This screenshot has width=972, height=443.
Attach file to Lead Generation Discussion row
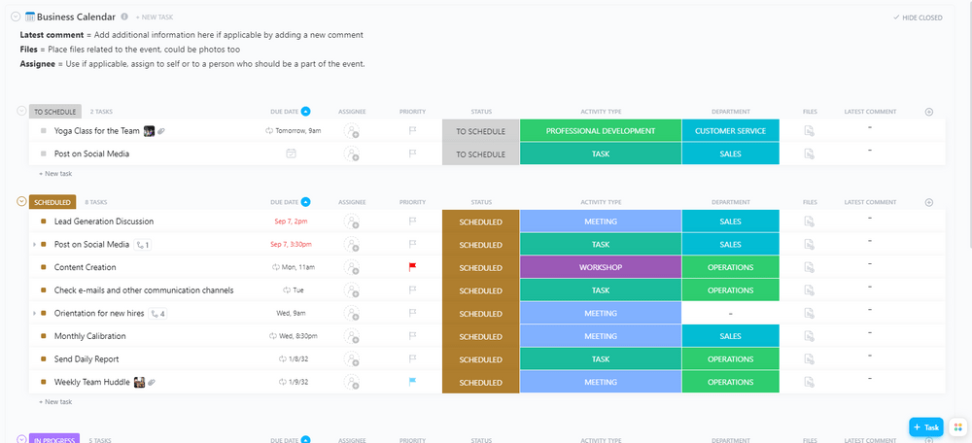[x=809, y=221]
